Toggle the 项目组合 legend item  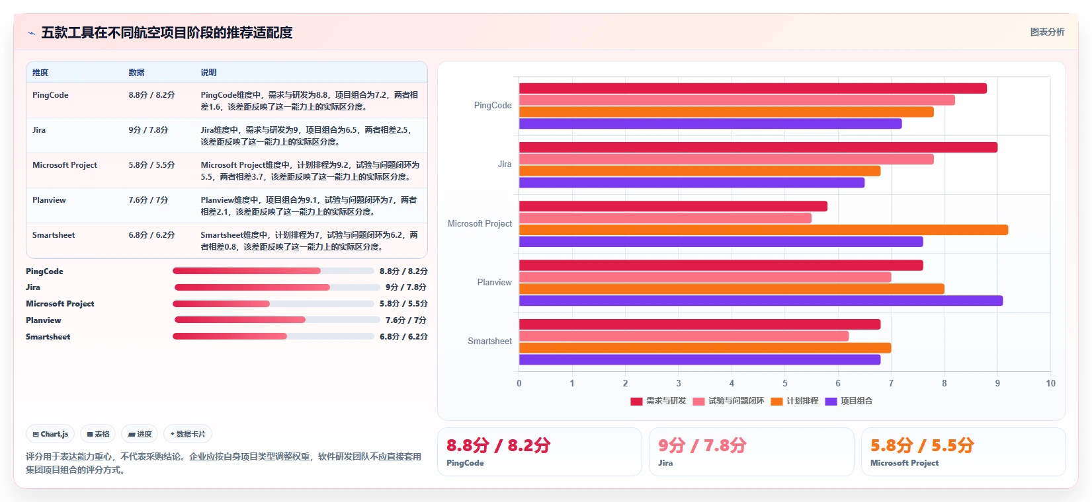[849, 401]
